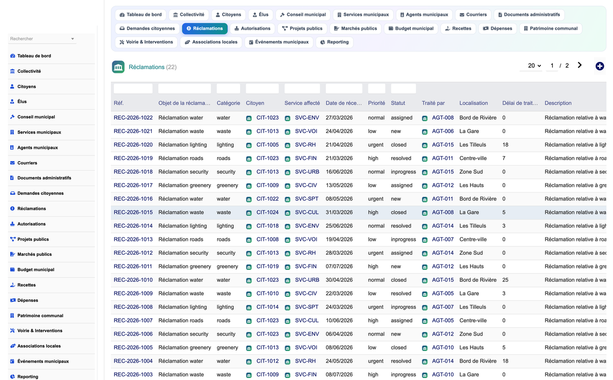
Task: Click the add new réclamation plus icon
Action: point(600,66)
